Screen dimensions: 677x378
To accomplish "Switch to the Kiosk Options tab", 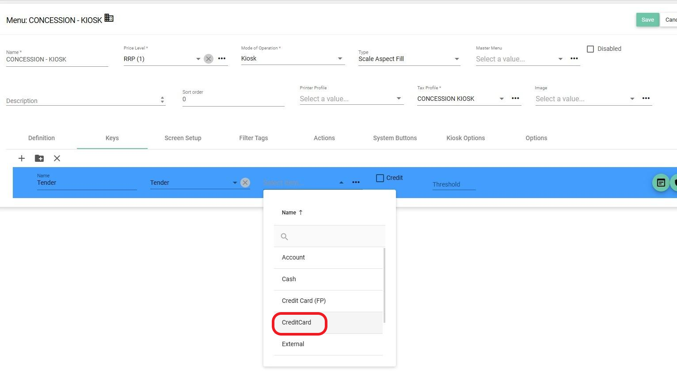I will (x=465, y=138).
